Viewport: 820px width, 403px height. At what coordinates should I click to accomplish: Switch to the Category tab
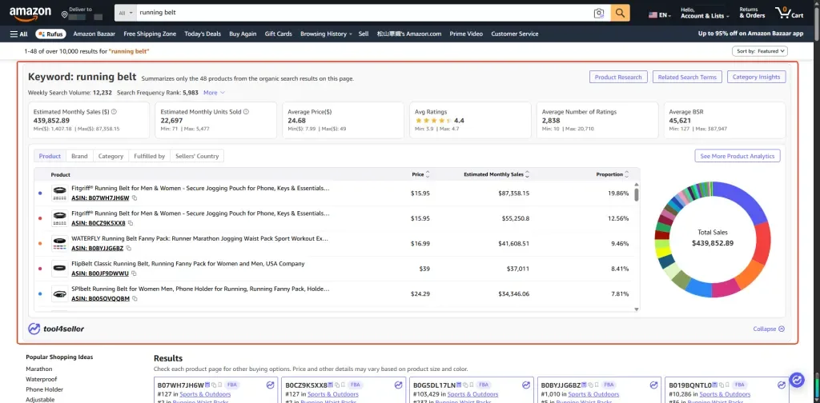pos(111,156)
